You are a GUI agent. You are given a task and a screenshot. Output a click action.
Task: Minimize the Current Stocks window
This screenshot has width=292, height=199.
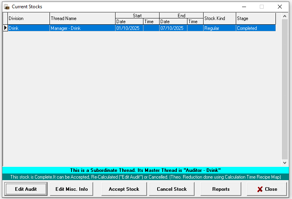(x=244, y=7)
